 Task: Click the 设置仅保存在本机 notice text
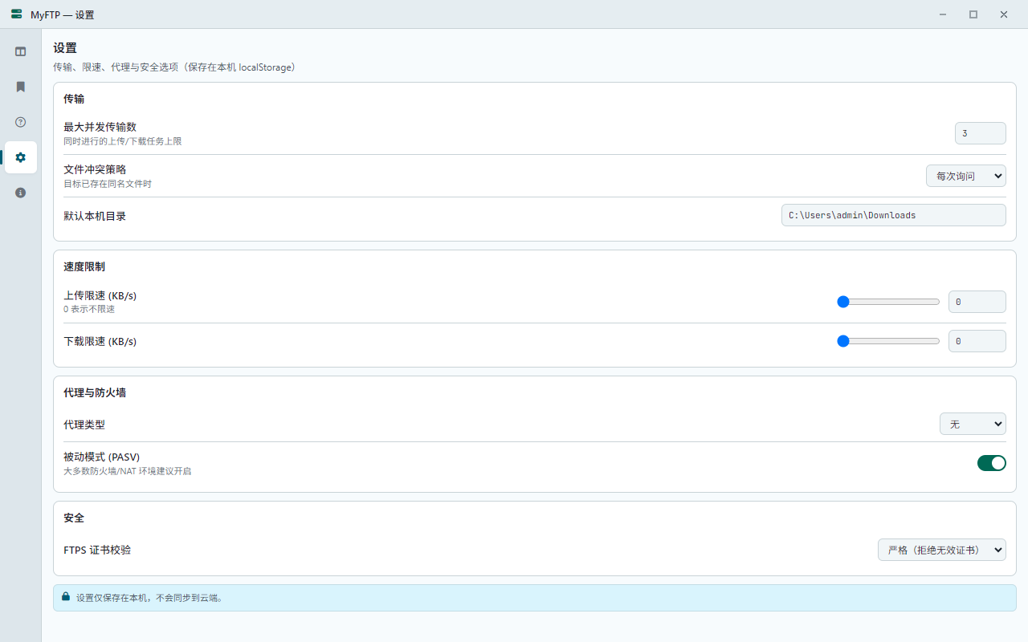click(150, 598)
